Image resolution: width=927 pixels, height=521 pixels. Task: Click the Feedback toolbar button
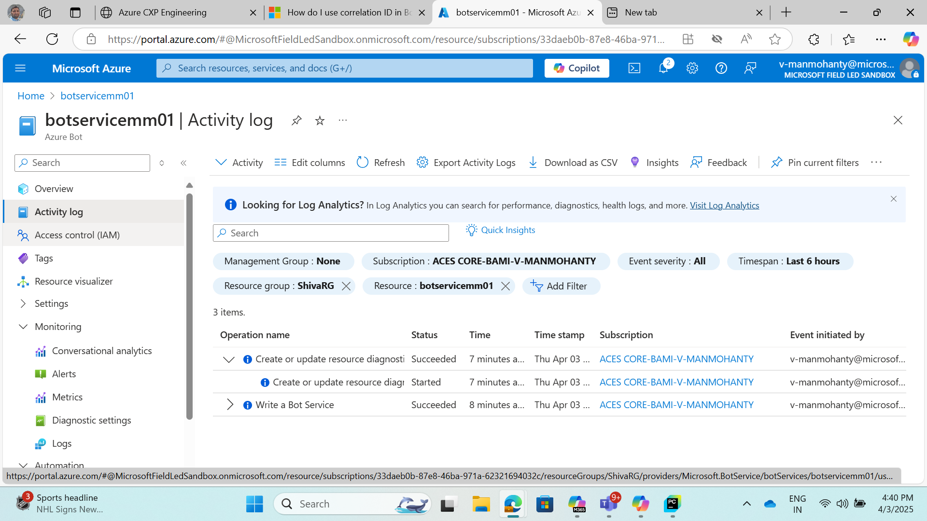point(718,163)
